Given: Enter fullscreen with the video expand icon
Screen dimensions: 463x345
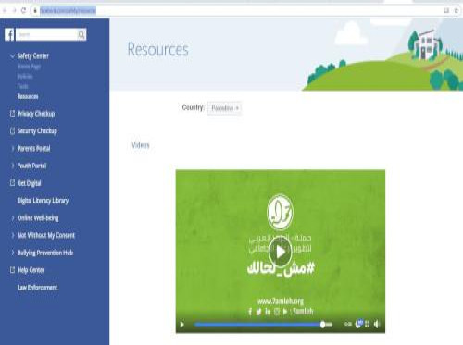Looking at the screenshot, I should (x=368, y=324).
